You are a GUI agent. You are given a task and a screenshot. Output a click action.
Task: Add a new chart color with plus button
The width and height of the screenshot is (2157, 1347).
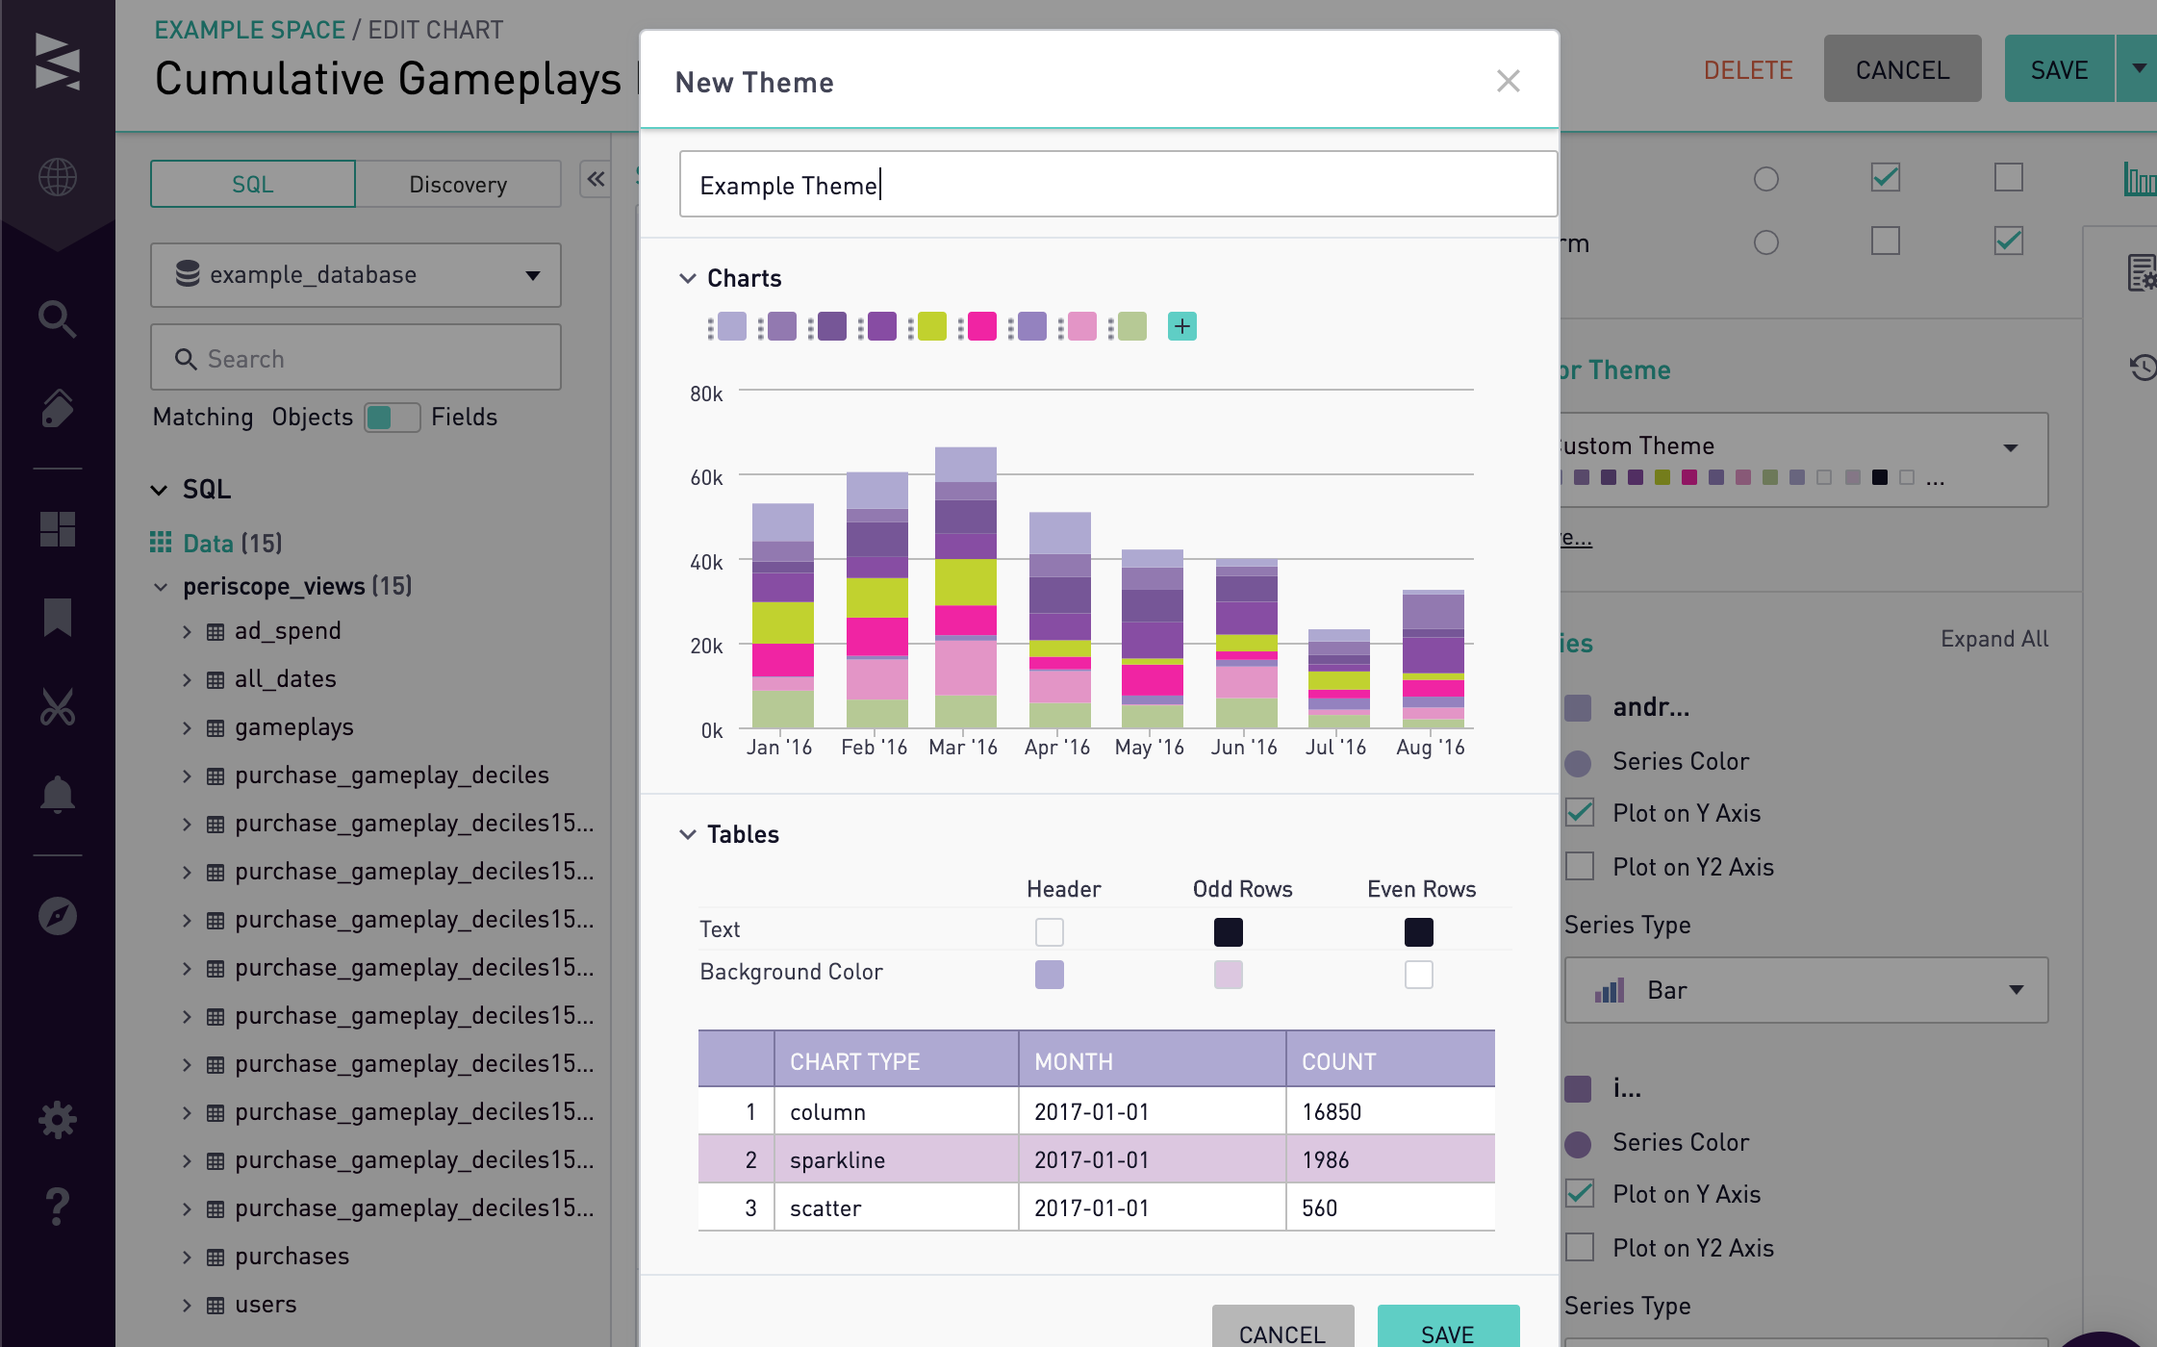click(x=1182, y=326)
